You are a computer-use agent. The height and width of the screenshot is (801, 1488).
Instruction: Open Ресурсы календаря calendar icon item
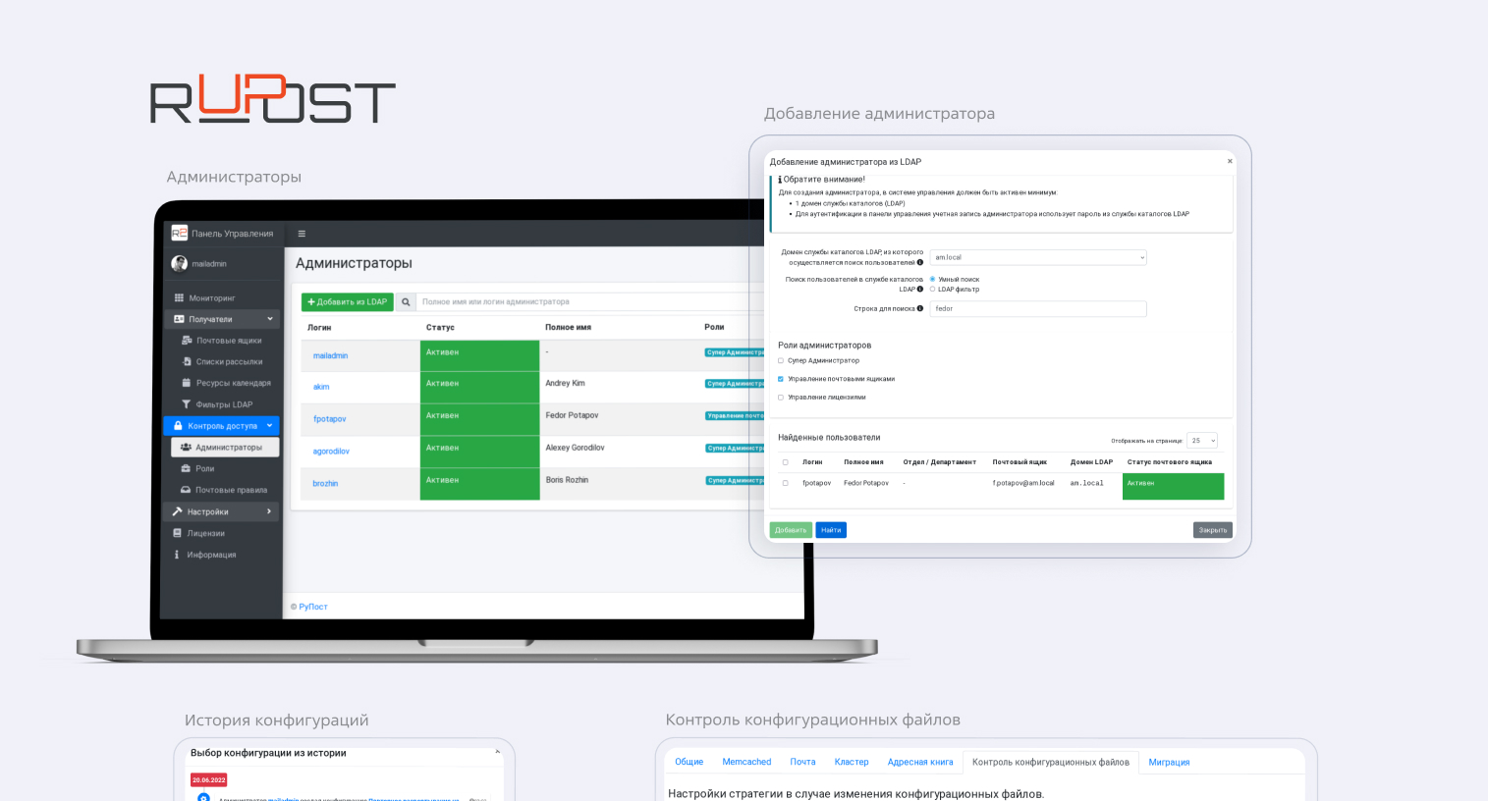coord(186,383)
